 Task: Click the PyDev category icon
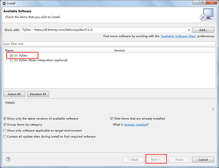pos(16,56)
